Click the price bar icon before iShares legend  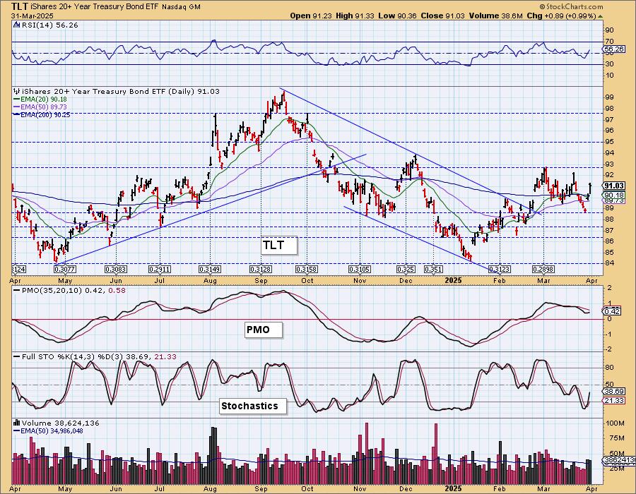click(x=17, y=92)
